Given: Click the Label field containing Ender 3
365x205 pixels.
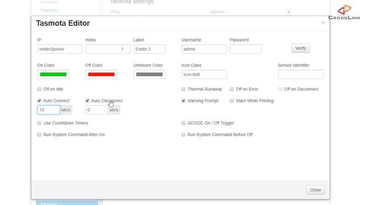Looking at the screenshot, I should (x=149, y=49).
